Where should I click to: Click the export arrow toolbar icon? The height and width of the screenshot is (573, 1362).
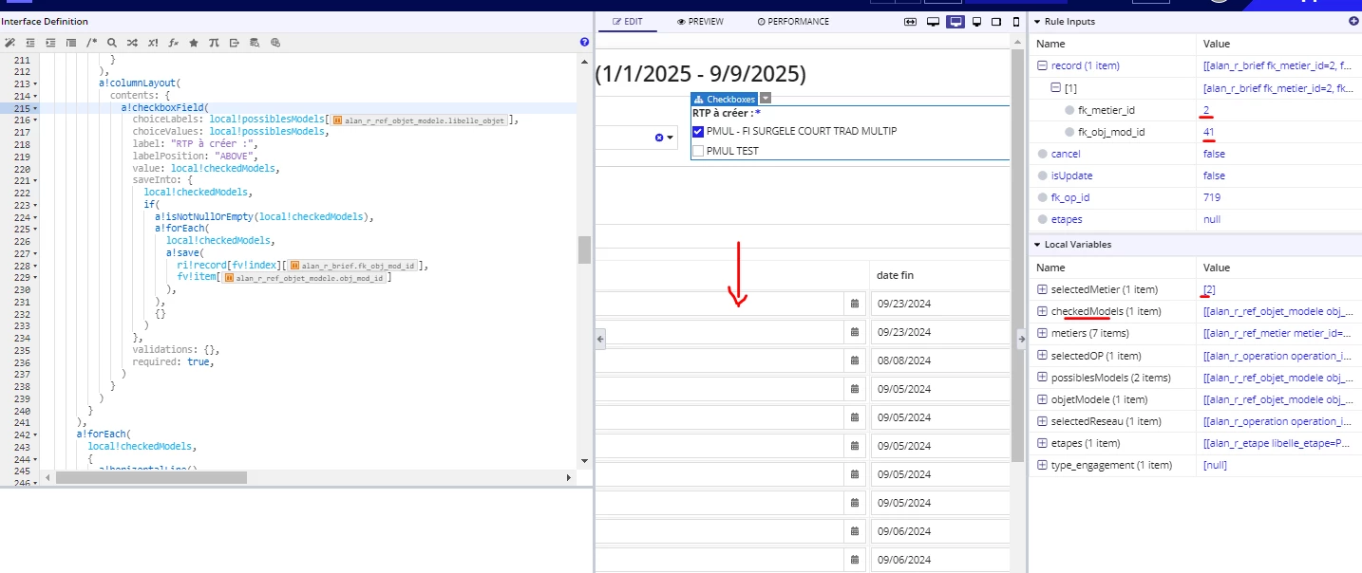[x=234, y=43]
